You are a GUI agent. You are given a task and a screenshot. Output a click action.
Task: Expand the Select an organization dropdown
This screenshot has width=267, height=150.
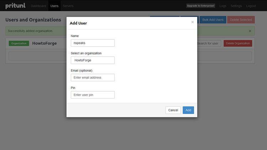(93, 60)
